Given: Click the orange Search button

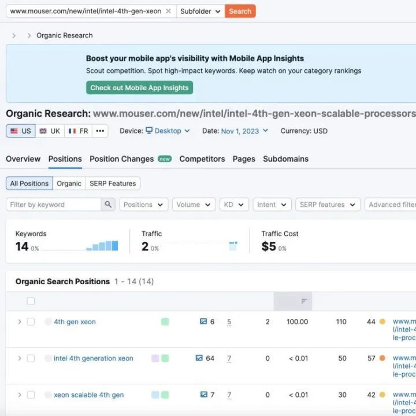Looking at the screenshot, I should [x=240, y=11].
